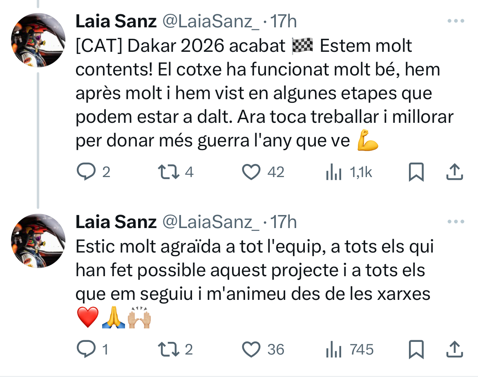Open Laia Sanz avatar on second tweet

pyautogui.click(x=38, y=241)
